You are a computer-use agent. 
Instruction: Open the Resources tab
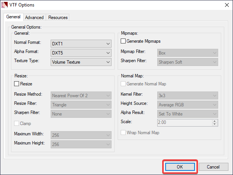[x=58, y=18]
